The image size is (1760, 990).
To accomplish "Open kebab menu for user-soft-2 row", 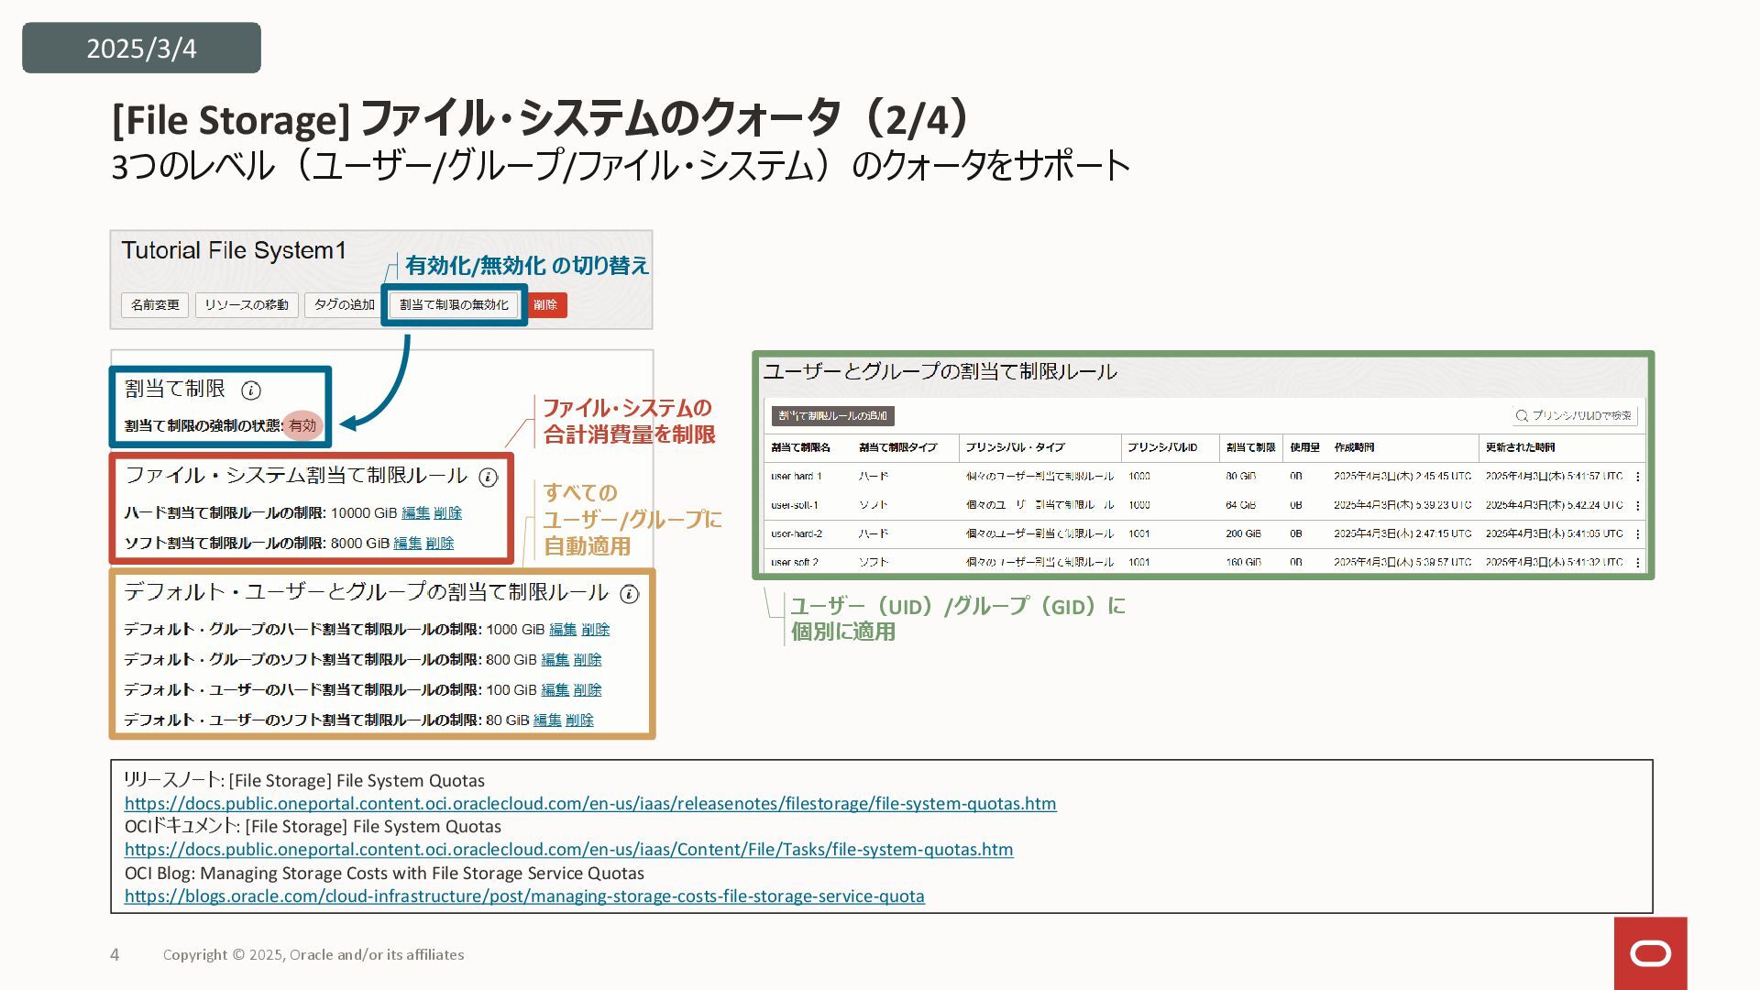I will [1637, 562].
